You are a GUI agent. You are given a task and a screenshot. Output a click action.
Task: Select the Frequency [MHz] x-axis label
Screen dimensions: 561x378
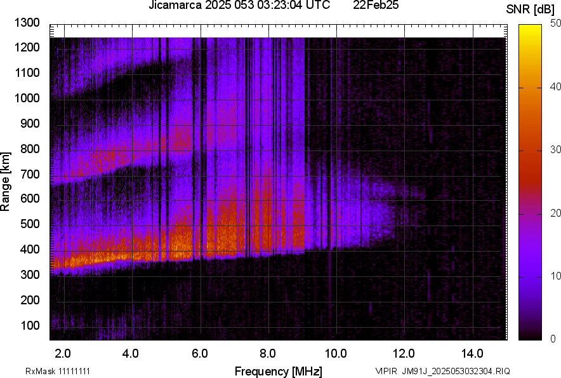pos(278,371)
